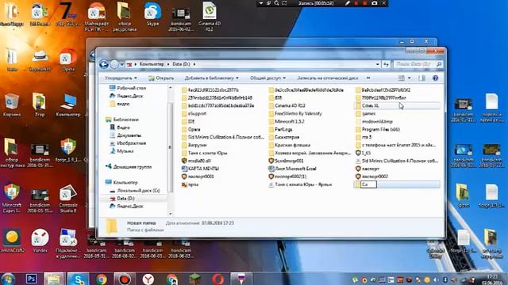Image resolution: width=508 pixels, height=285 pixels.
Task: Click the Back arrow in Explorer
Action: 104,64
